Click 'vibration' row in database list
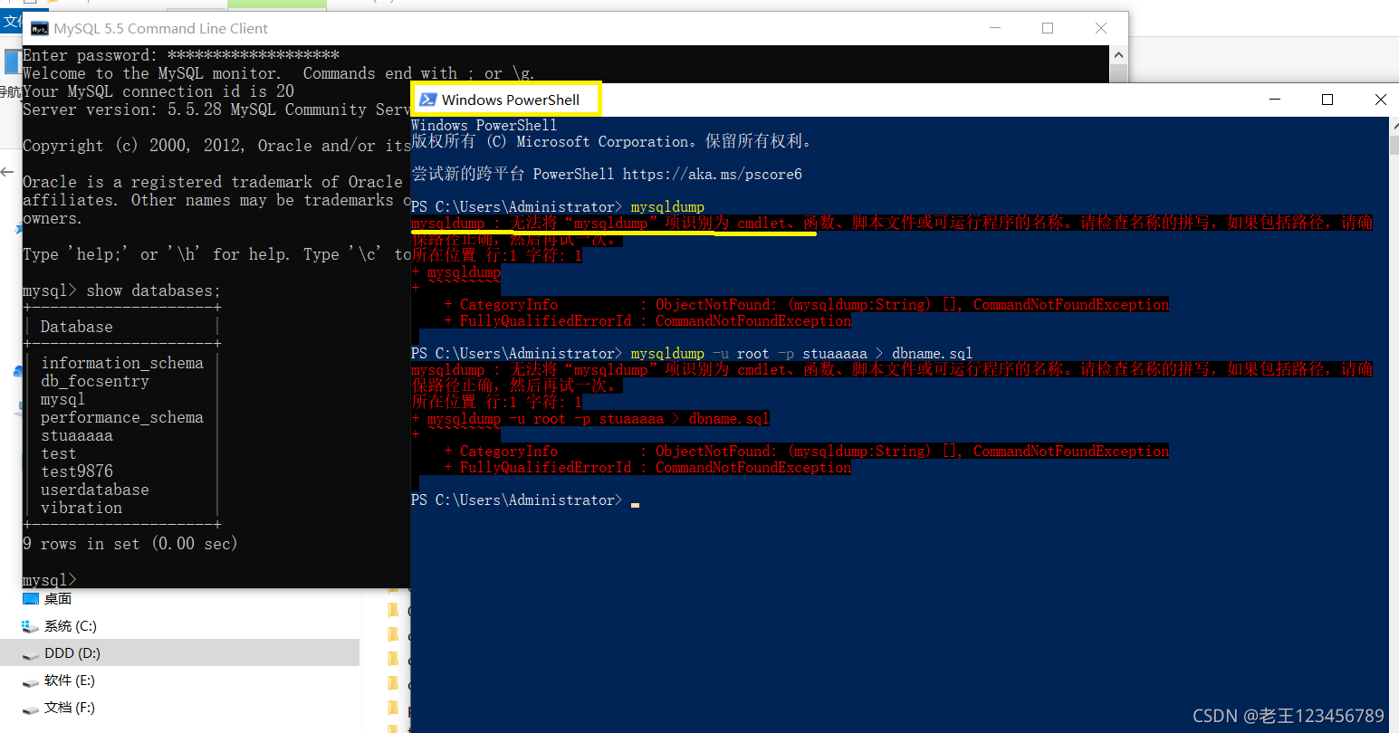 pyautogui.click(x=81, y=508)
